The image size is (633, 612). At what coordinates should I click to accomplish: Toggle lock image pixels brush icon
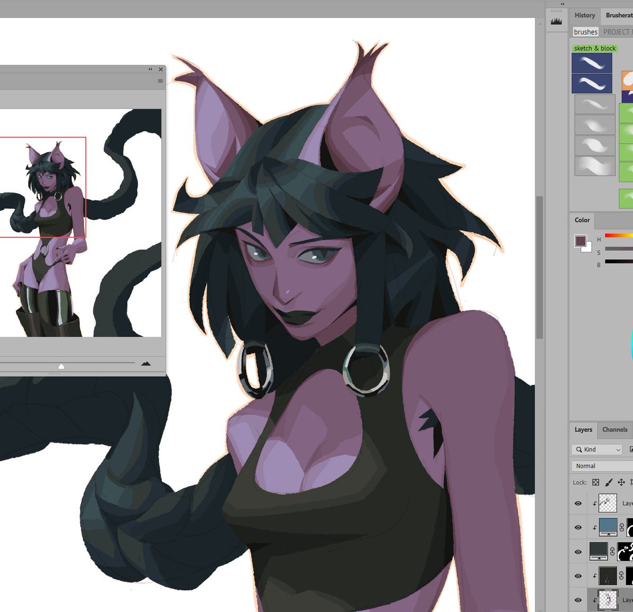pyautogui.click(x=609, y=482)
